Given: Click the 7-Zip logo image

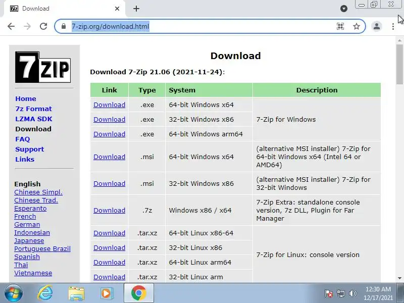Looking at the screenshot, I should tap(43, 67).
